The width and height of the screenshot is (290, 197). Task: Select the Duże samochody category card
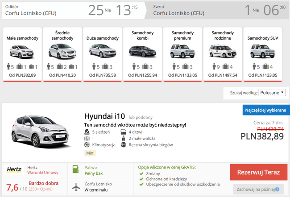(103, 54)
